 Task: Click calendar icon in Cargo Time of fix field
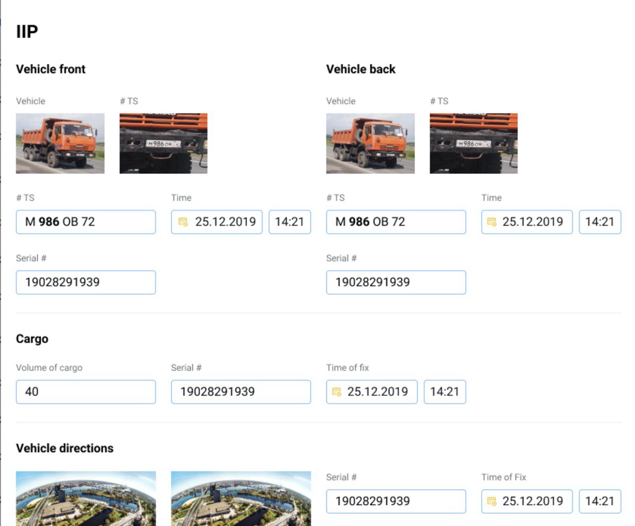coord(336,392)
